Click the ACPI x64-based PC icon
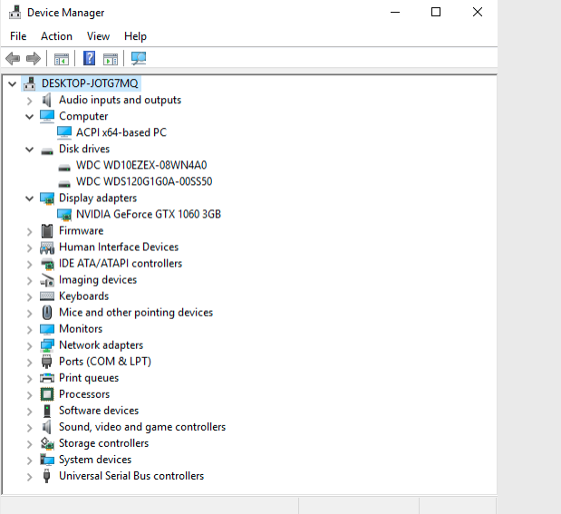The image size is (561, 514). coord(64,132)
